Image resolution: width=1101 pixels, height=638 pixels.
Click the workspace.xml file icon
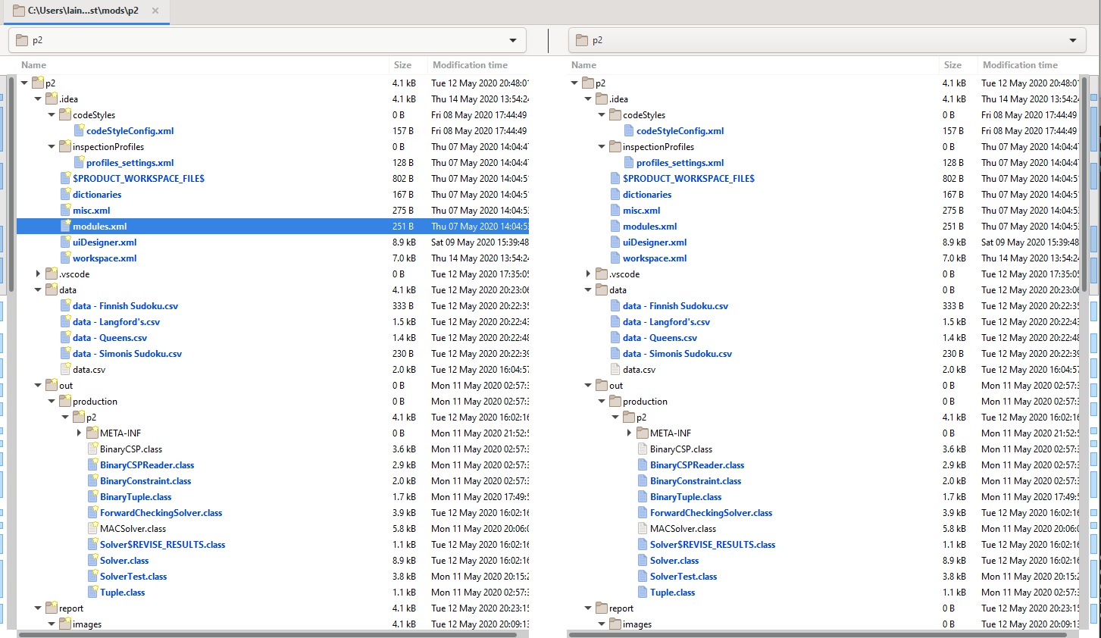coord(64,258)
